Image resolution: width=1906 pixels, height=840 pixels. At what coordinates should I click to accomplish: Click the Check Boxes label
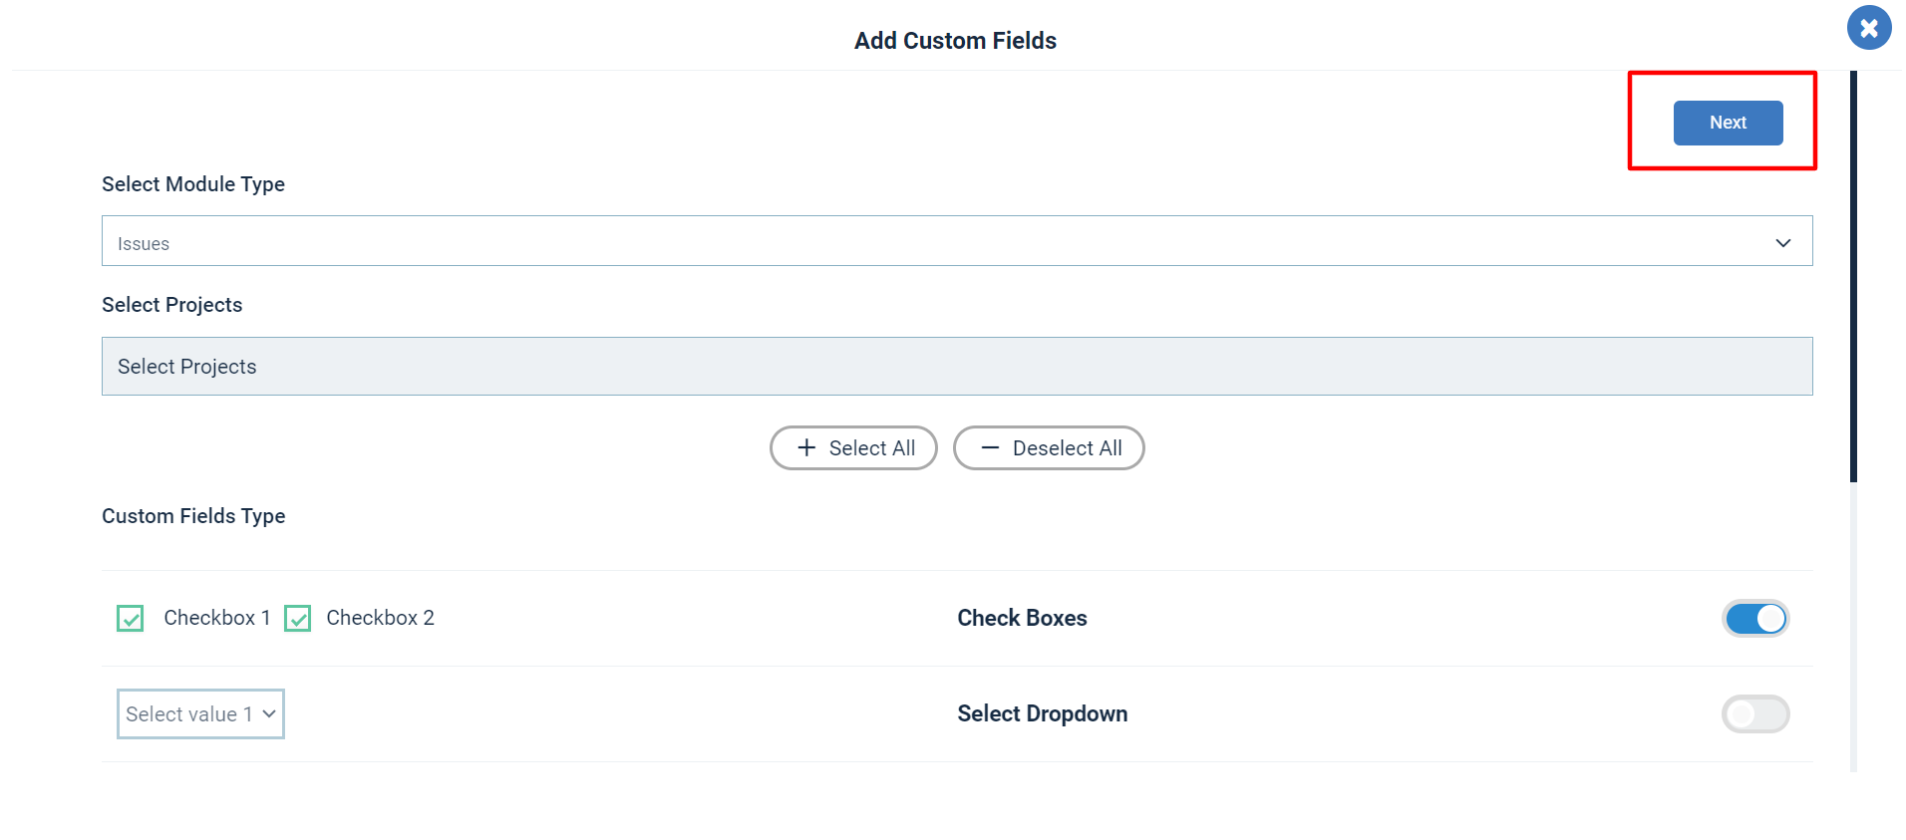(x=1022, y=618)
